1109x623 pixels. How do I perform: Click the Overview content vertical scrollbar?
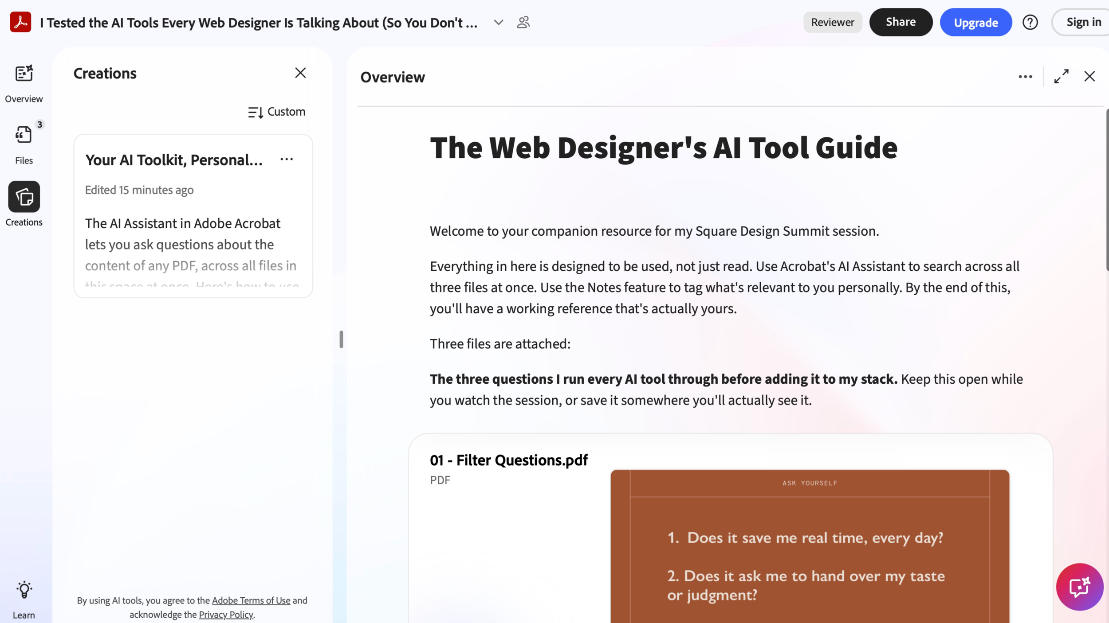click(1107, 190)
